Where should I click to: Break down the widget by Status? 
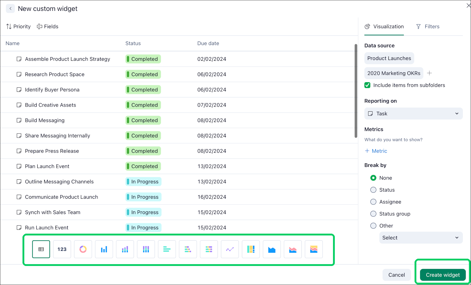point(373,190)
